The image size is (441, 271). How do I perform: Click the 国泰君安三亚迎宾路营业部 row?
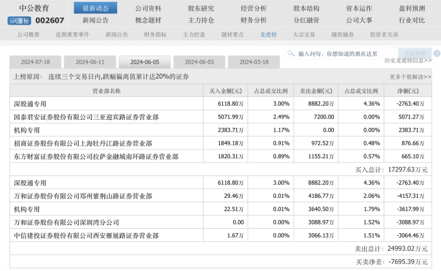86,117
